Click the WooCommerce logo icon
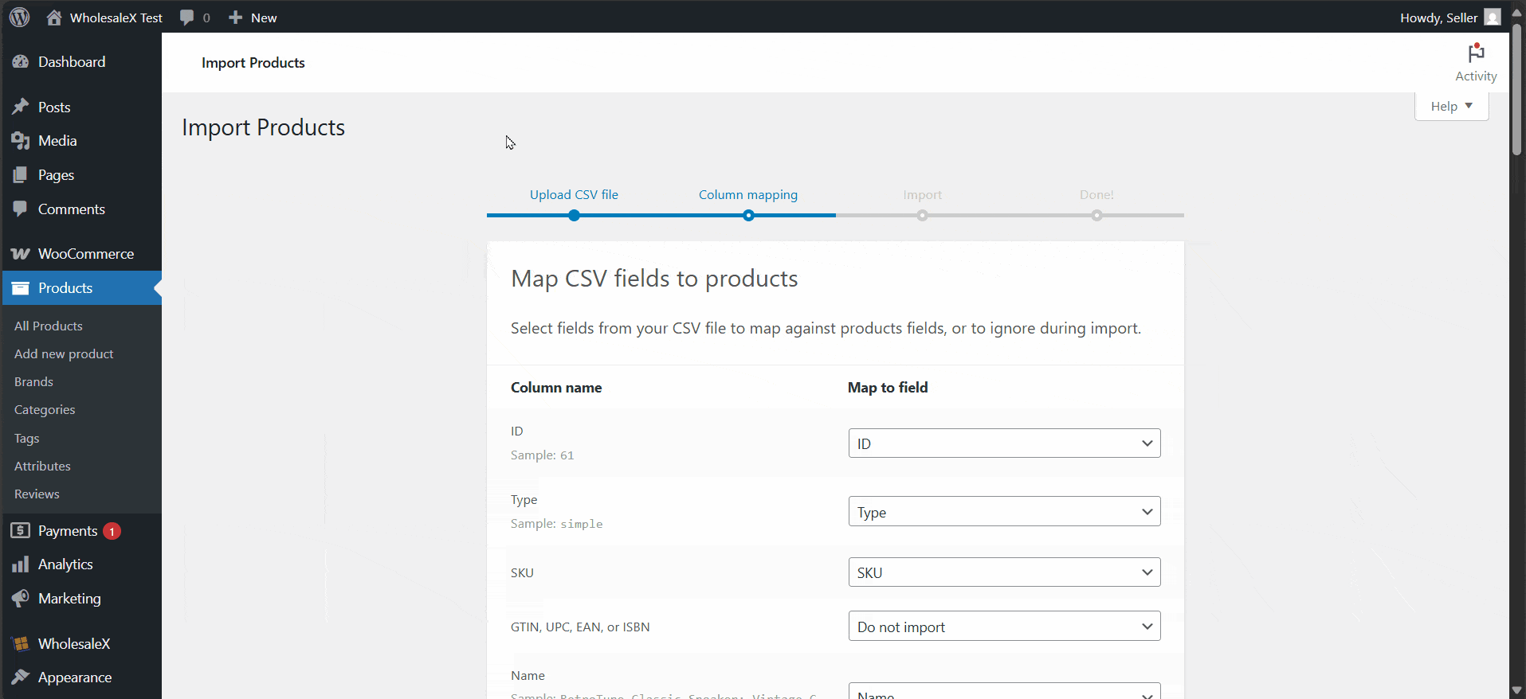1526x699 pixels. tap(21, 253)
